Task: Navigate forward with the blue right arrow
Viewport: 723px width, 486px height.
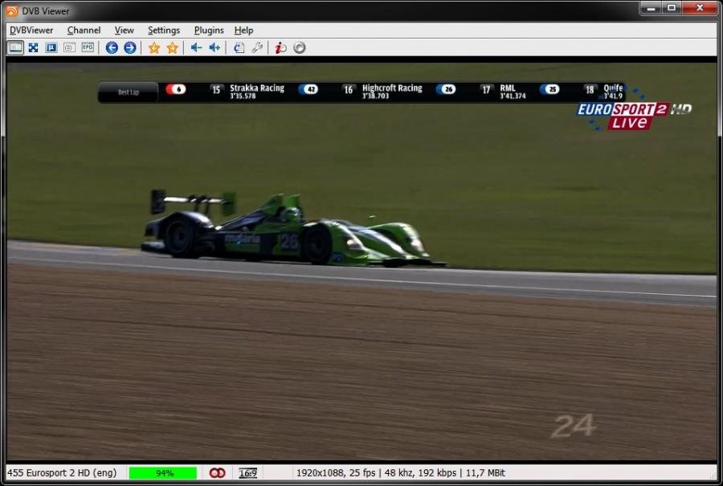Action: point(129,47)
